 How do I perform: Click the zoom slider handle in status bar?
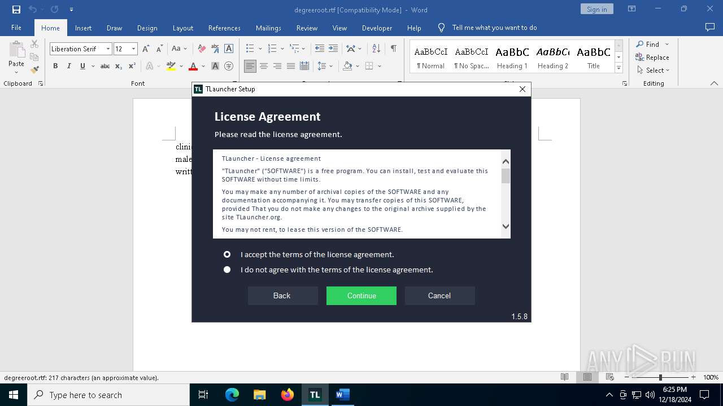(660, 377)
